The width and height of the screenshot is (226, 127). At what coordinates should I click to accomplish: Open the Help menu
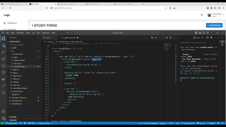[x=53, y=33]
